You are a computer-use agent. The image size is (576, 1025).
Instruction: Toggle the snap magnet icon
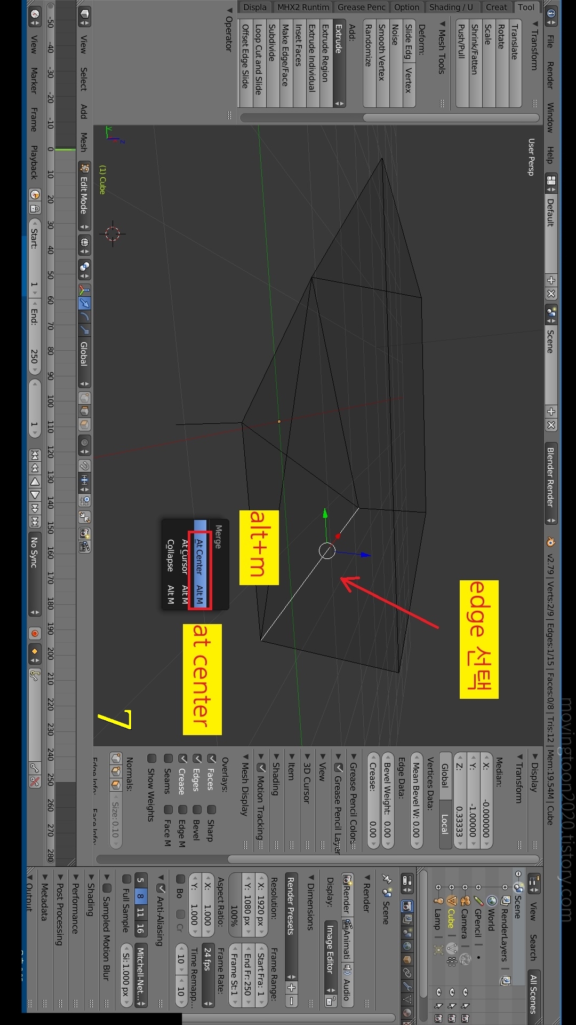click(x=84, y=466)
